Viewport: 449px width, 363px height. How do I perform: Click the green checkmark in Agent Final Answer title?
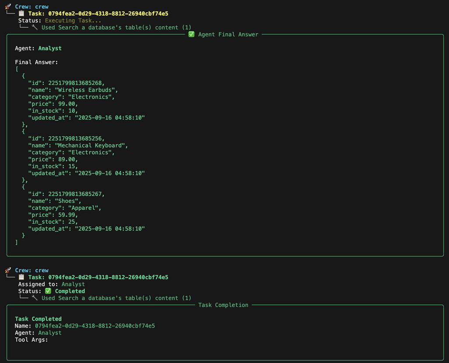pyautogui.click(x=191, y=35)
